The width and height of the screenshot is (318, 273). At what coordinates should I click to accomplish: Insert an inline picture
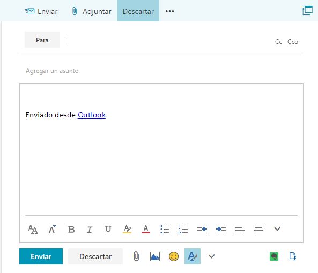tap(155, 256)
